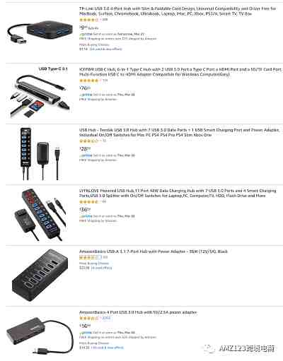Click the AmazonBasics 4-port hub image

(40, 335)
